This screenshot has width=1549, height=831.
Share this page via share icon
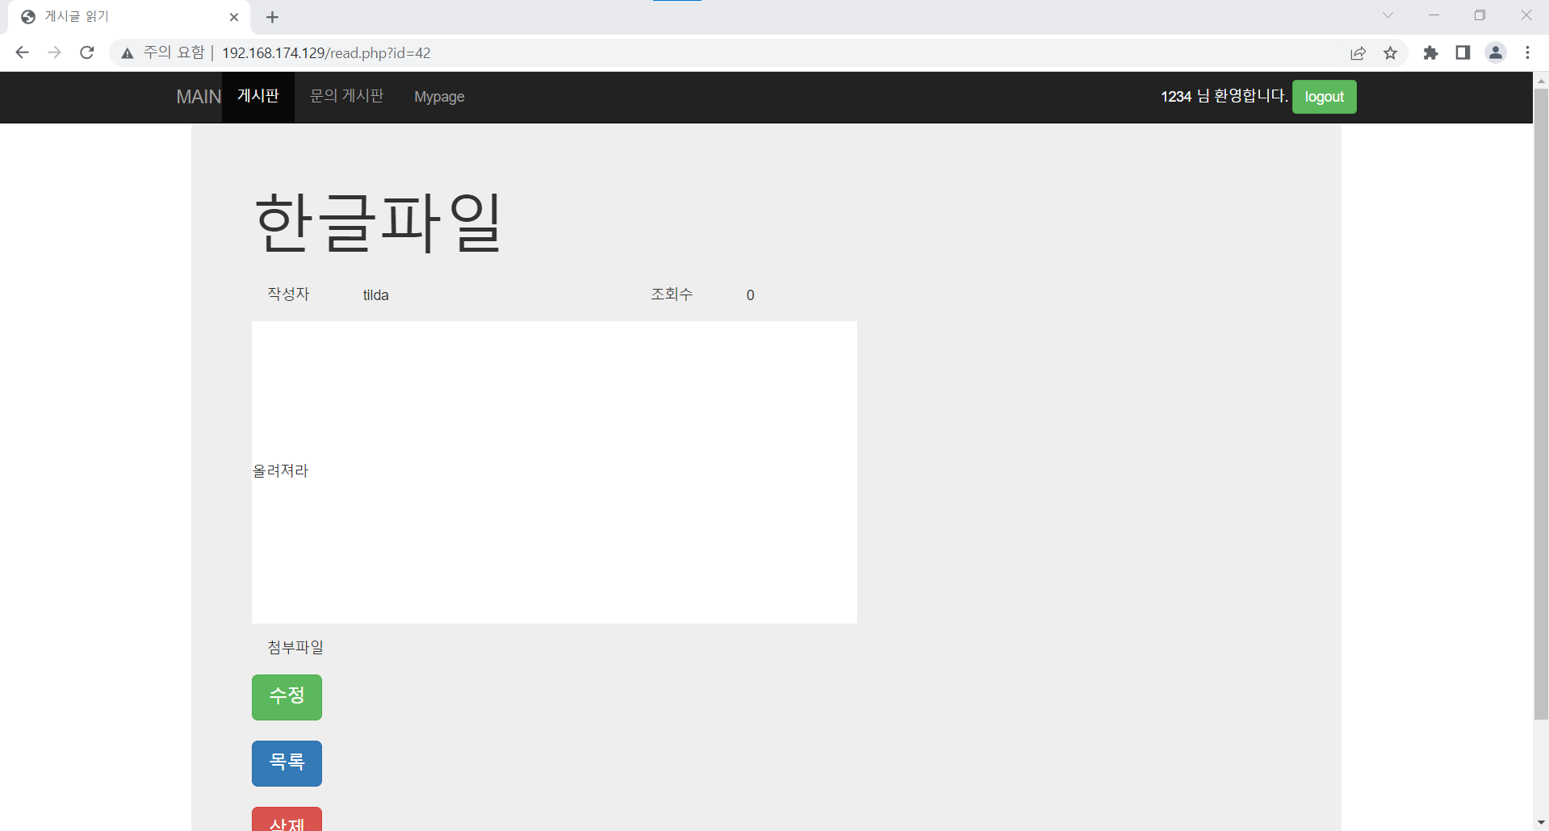click(x=1359, y=52)
